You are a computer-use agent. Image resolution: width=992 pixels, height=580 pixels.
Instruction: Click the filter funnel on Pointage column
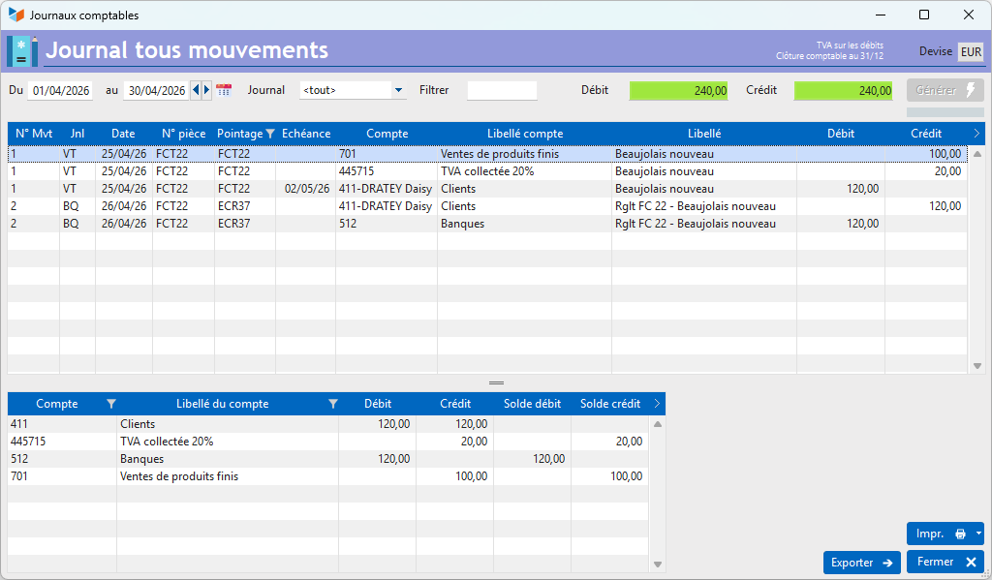click(x=270, y=134)
